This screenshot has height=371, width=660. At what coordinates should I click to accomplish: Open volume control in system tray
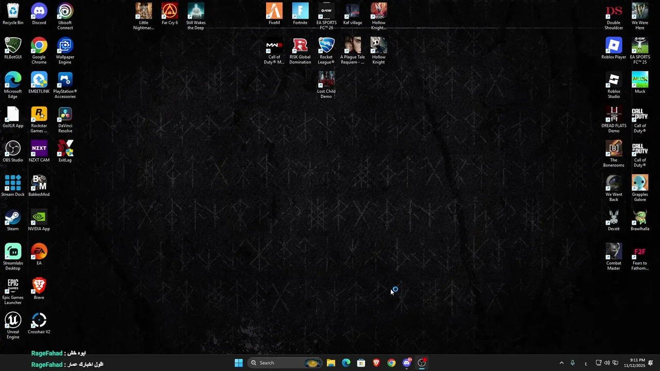607,363
